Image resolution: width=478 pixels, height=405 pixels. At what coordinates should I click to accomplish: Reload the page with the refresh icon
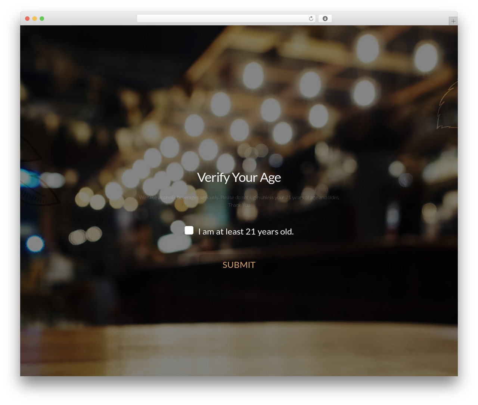[311, 19]
